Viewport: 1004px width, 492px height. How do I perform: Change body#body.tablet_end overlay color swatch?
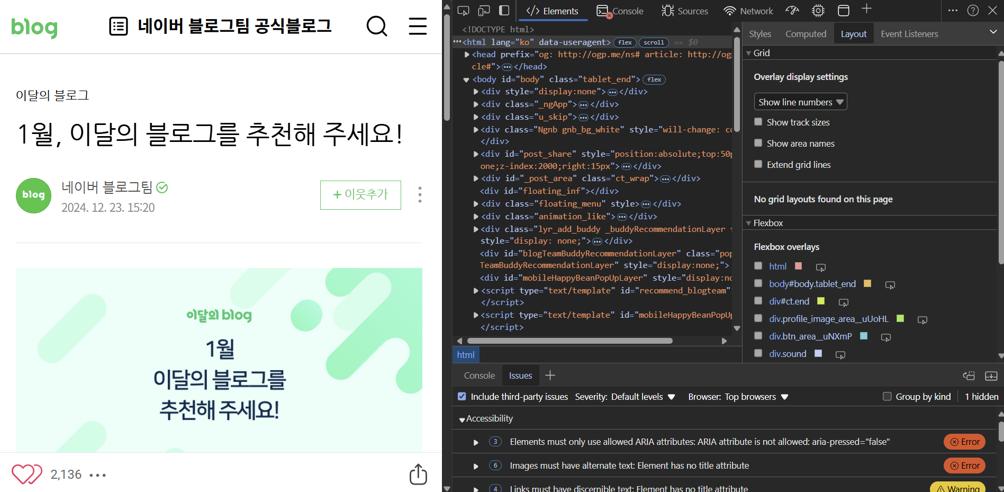coord(867,283)
